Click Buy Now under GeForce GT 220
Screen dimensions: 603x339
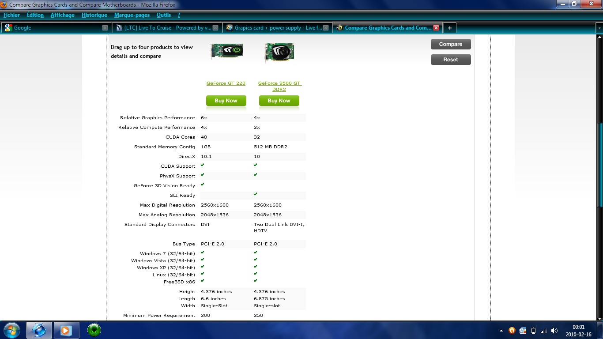226,101
